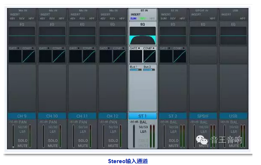Open the GATE graph on ST 2

(166, 56)
